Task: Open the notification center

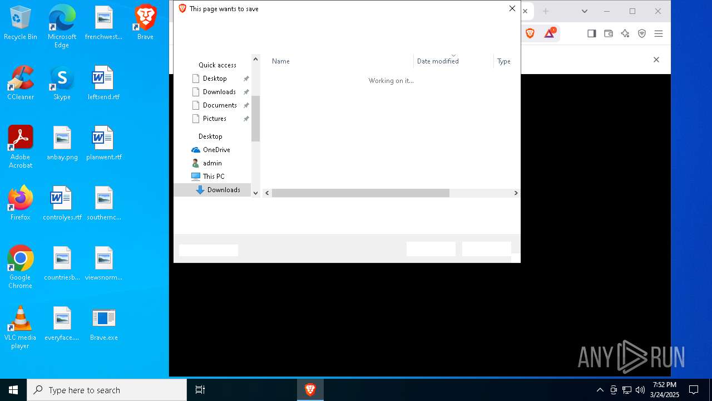Action: click(694, 390)
